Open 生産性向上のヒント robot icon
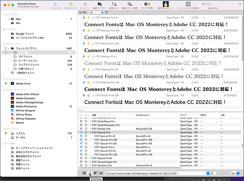The height and width of the screenshot is (181, 244). pyautogui.click(x=166, y=4)
